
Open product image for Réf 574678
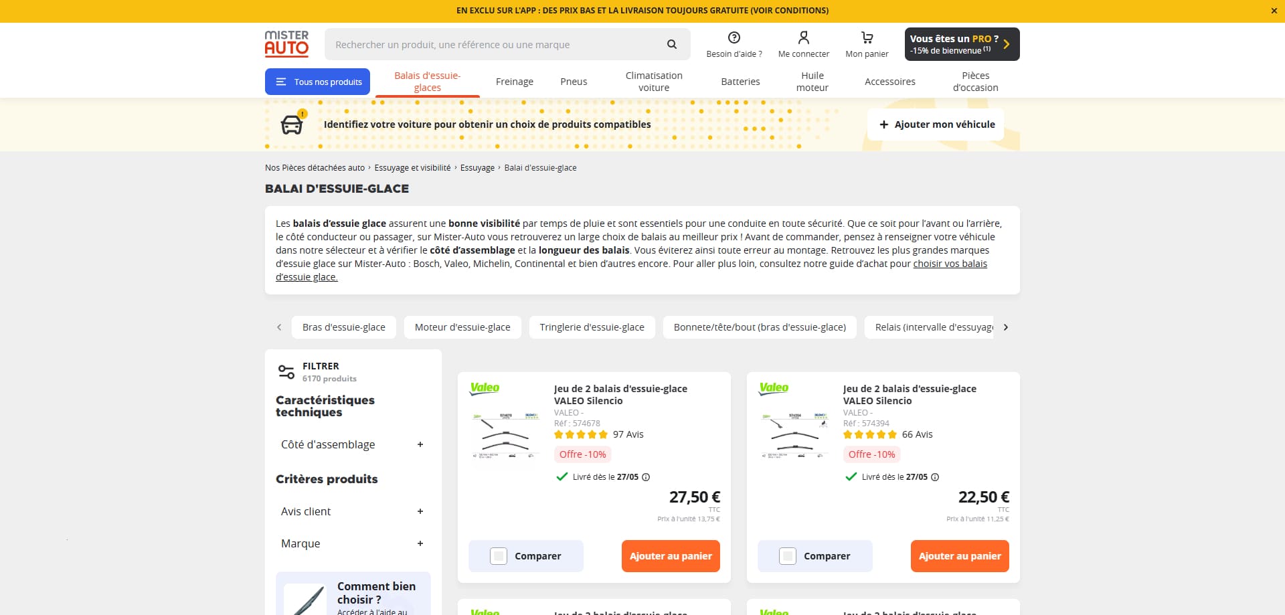coord(506,436)
